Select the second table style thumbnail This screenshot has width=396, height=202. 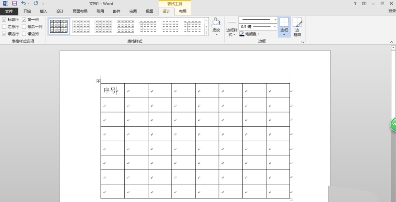click(81, 26)
